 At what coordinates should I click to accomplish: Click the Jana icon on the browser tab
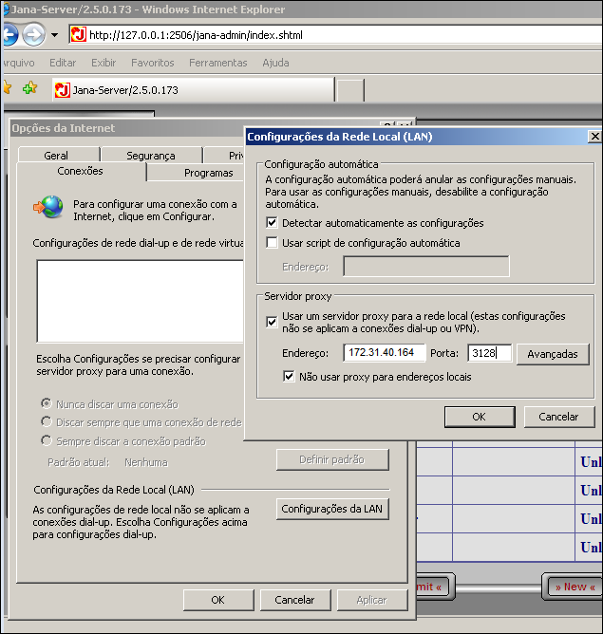63,90
